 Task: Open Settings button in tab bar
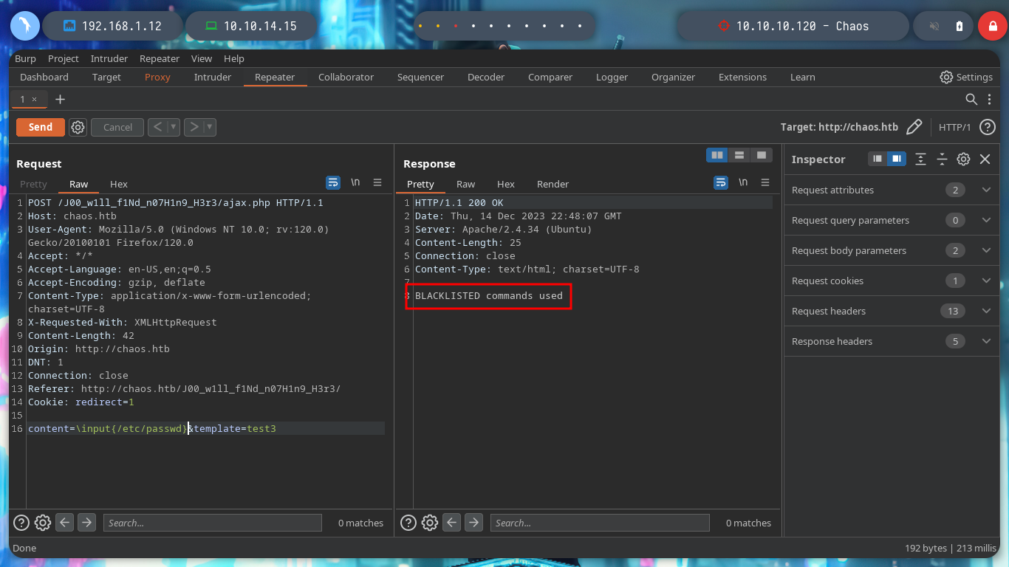click(x=966, y=77)
